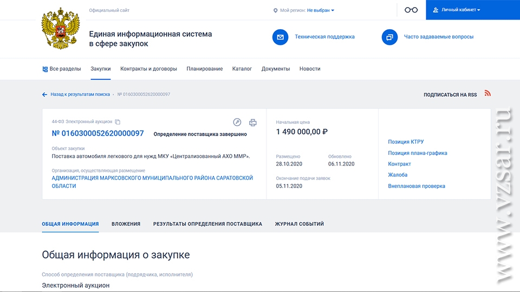Click status text Определение поставщика завершено
This screenshot has width=520, height=292.
click(200, 134)
